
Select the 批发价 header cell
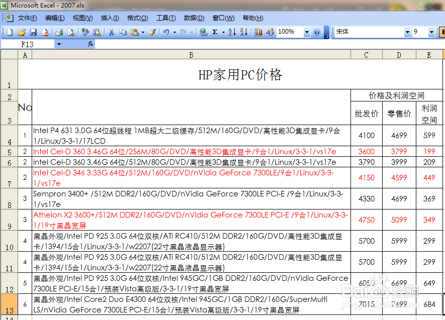coord(367,113)
